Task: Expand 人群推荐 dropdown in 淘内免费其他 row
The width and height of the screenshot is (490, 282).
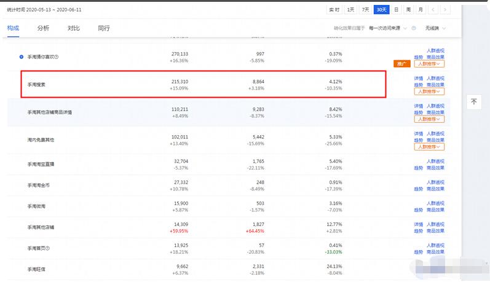Action: click(x=429, y=147)
